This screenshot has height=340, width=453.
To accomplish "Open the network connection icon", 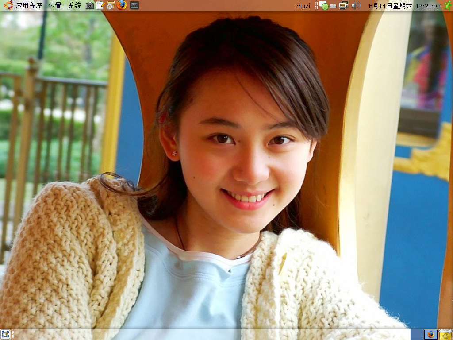I will click(x=343, y=5).
